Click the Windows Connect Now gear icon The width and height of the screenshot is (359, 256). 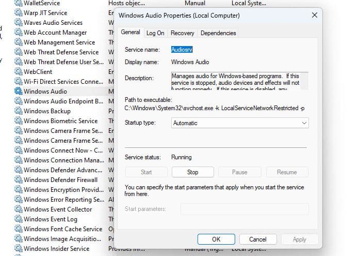point(19,150)
